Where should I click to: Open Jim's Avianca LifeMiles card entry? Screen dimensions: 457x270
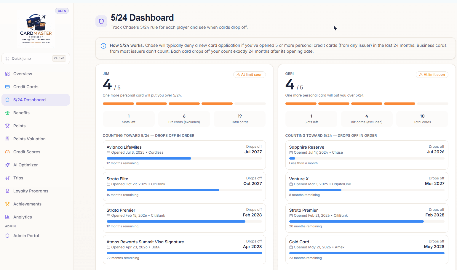click(184, 155)
